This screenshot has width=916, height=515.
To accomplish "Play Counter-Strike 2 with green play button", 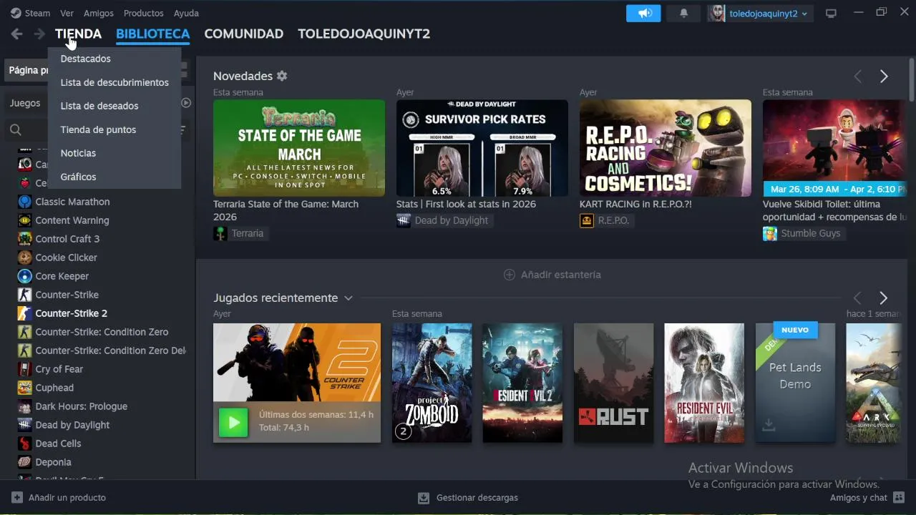I will pos(233,423).
